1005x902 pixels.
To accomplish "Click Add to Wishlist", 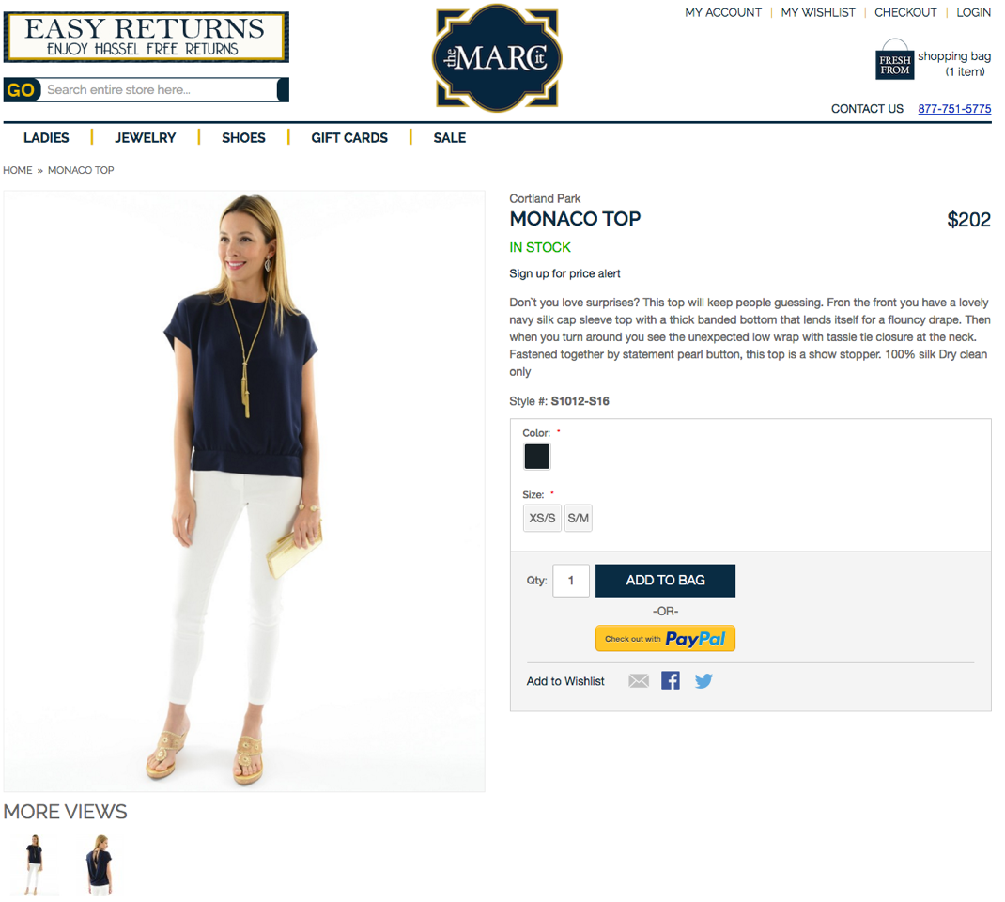I will click(565, 681).
